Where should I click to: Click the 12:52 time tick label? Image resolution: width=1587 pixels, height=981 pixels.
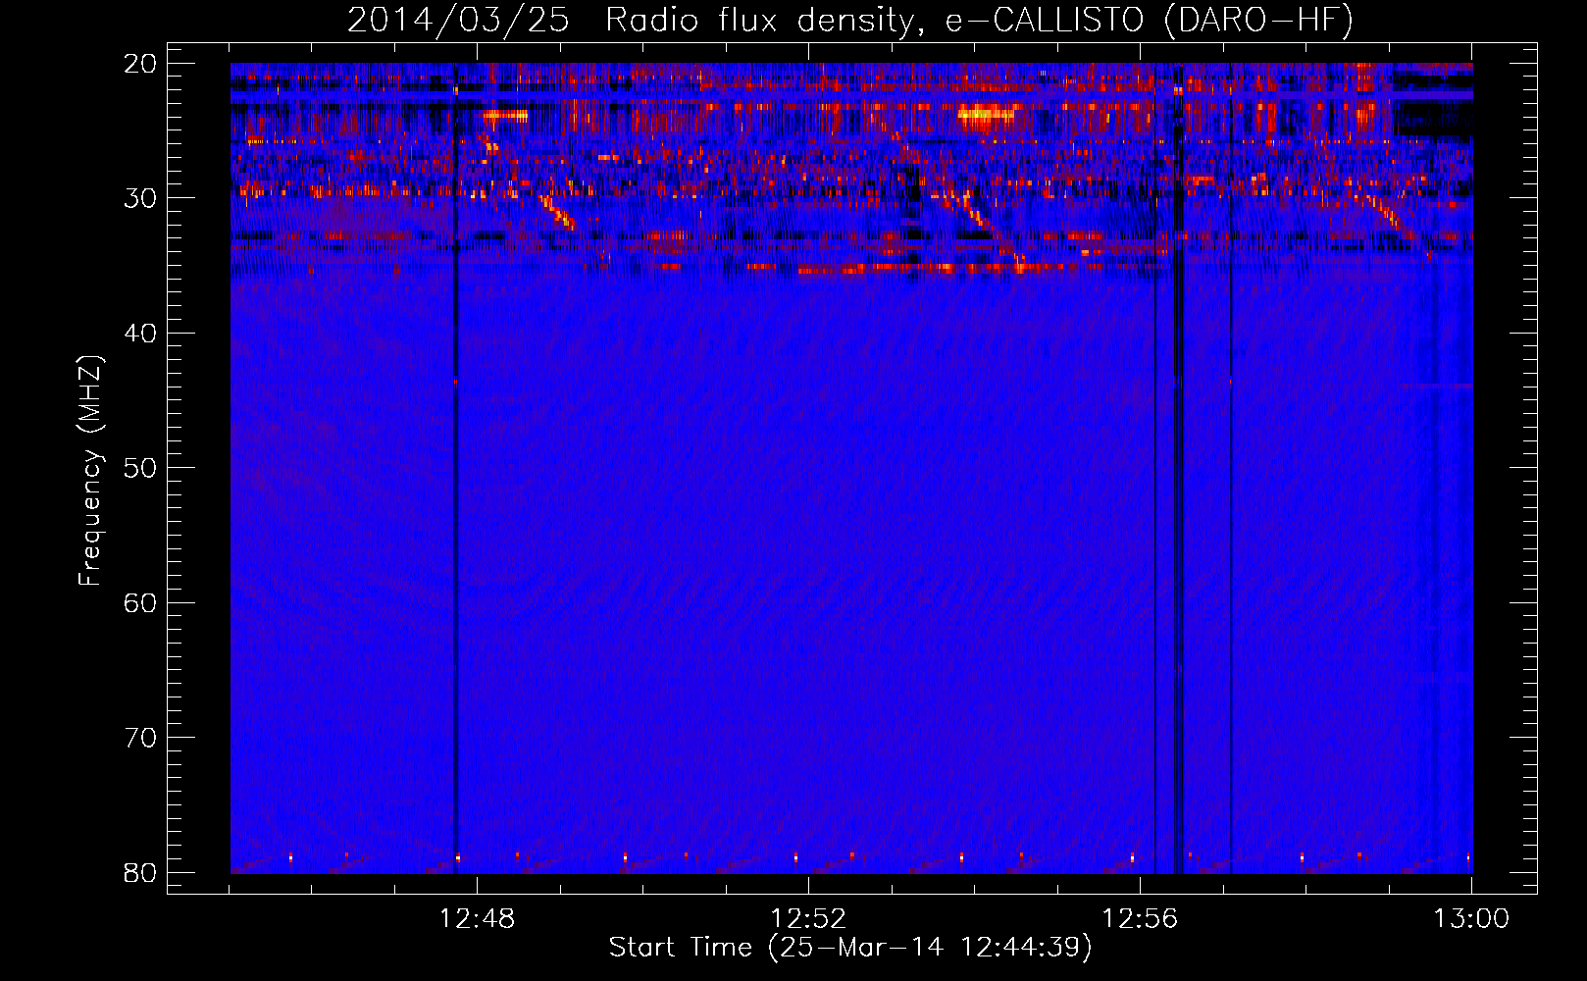tap(808, 919)
